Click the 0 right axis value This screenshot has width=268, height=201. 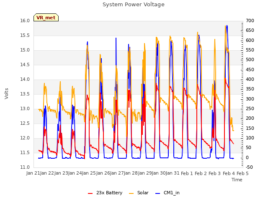(x=247, y=157)
